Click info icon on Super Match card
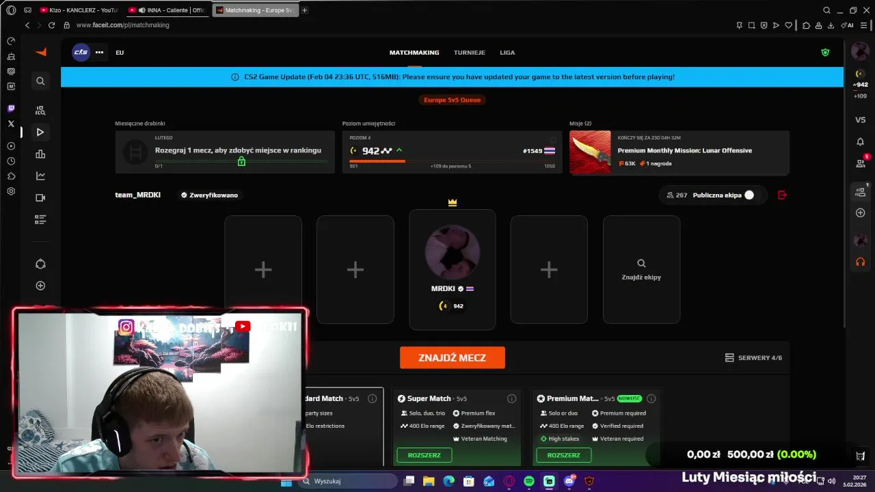This screenshot has height=492, width=875. click(x=511, y=398)
